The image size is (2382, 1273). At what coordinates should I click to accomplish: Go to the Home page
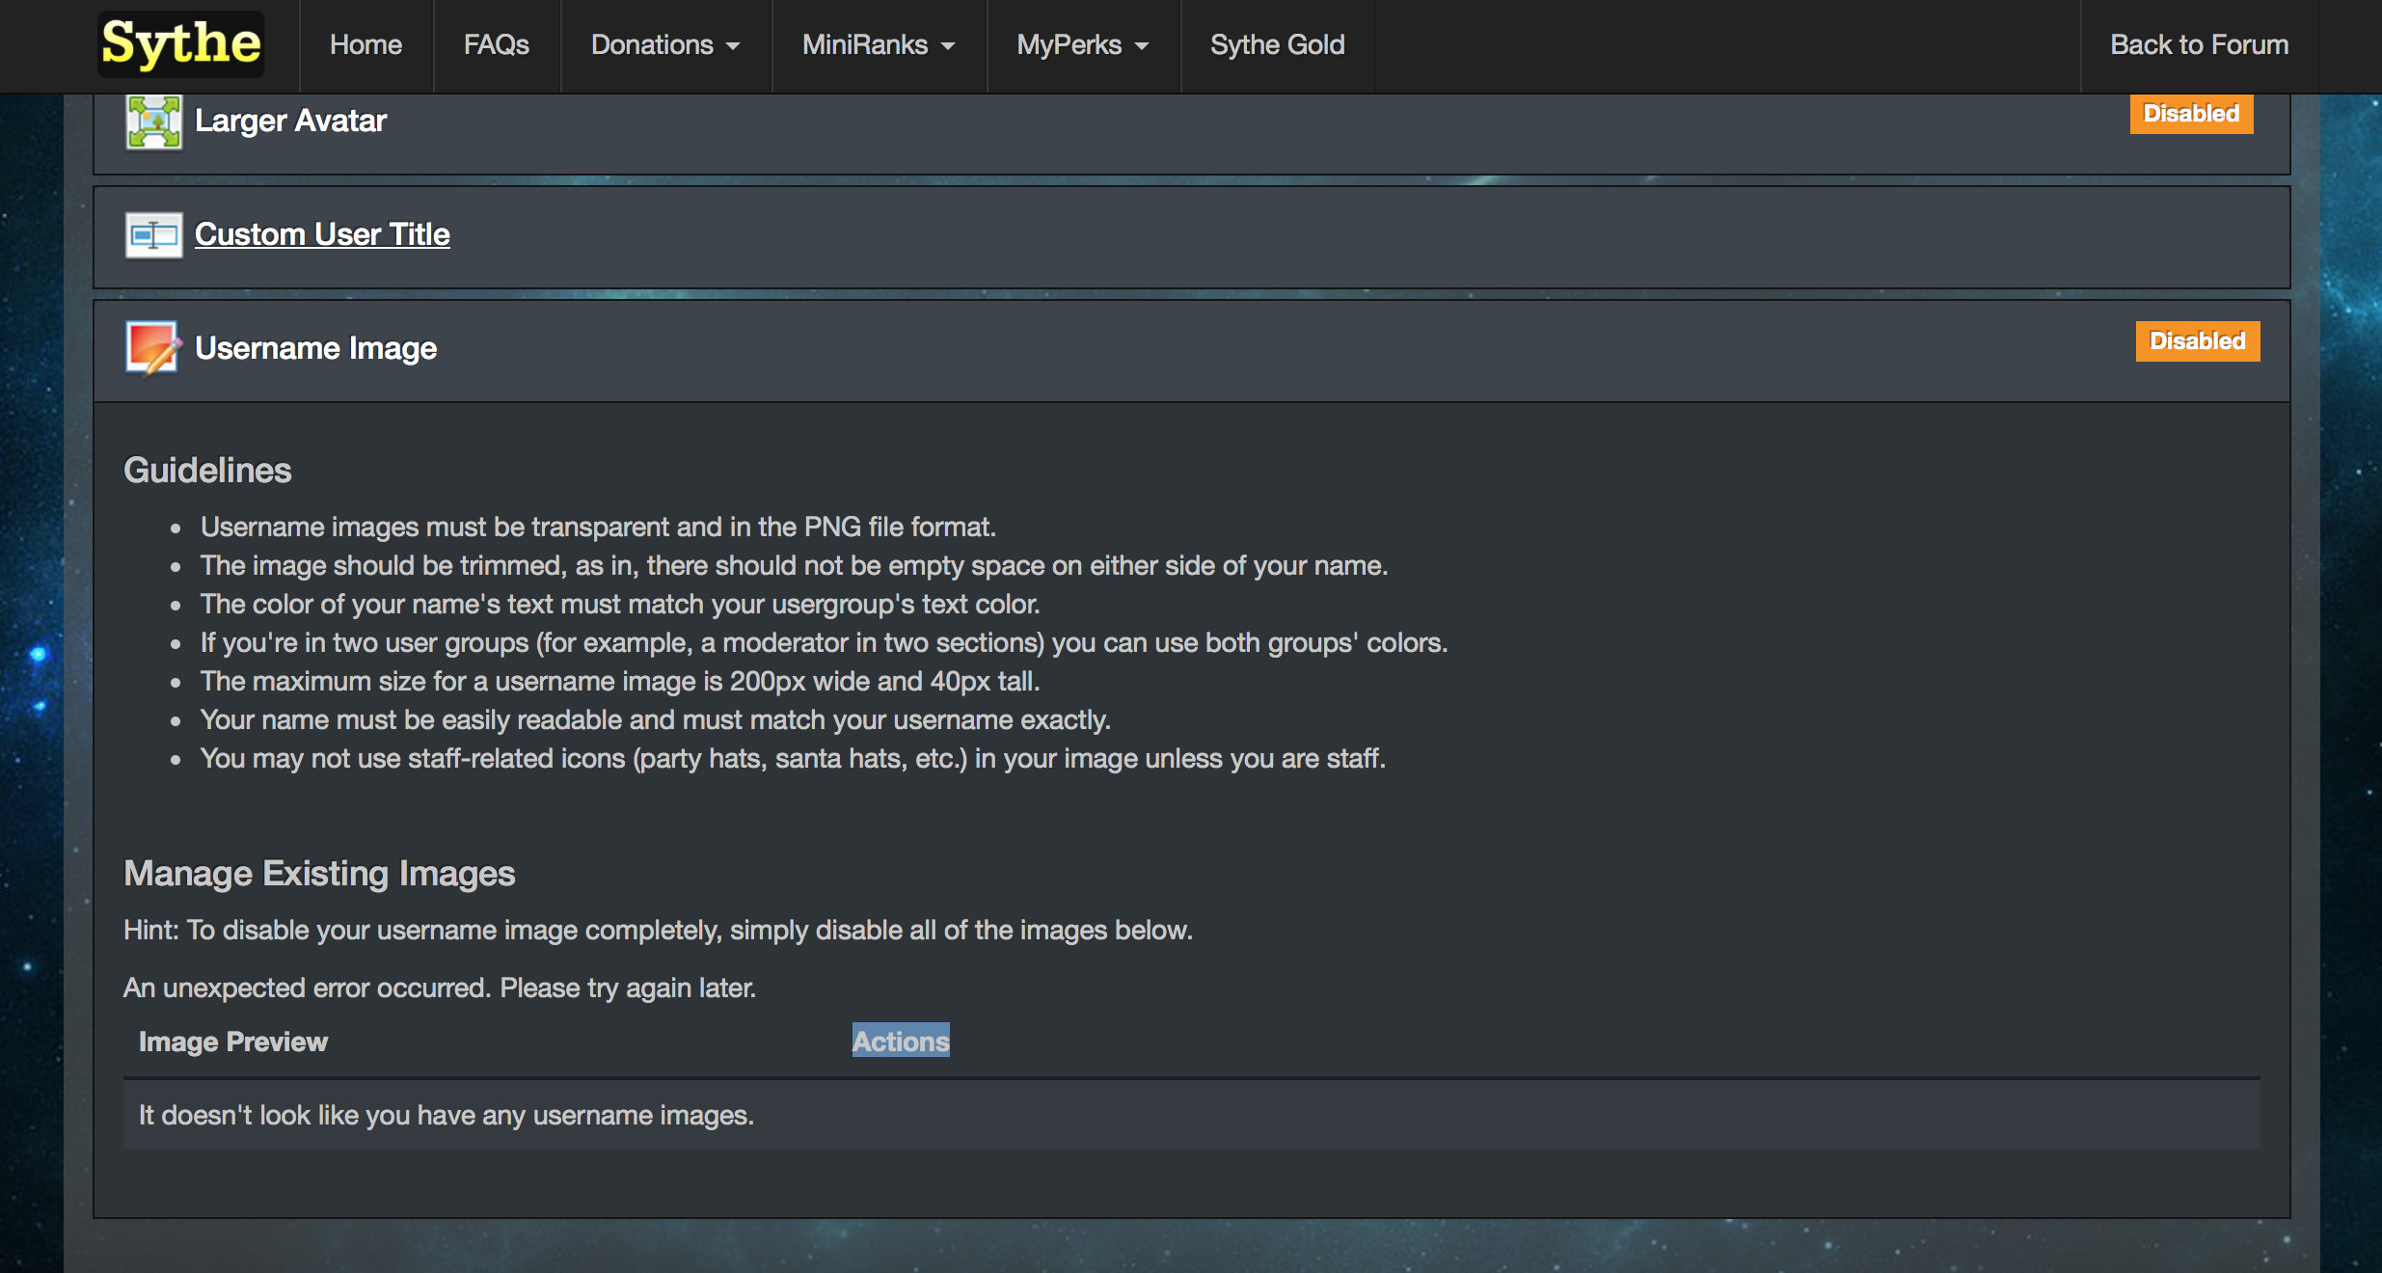tap(365, 45)
